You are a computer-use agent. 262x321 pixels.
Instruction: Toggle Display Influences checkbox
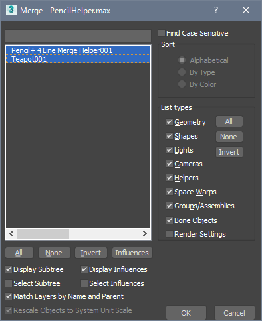click(84, 269)
